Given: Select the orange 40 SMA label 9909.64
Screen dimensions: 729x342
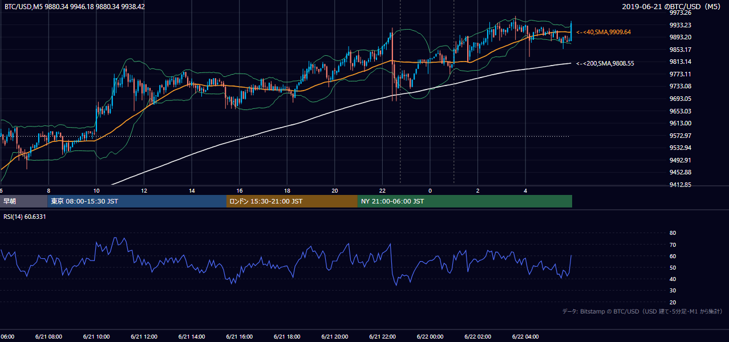Looking at the screenshot, I should (x=604, y=32).
